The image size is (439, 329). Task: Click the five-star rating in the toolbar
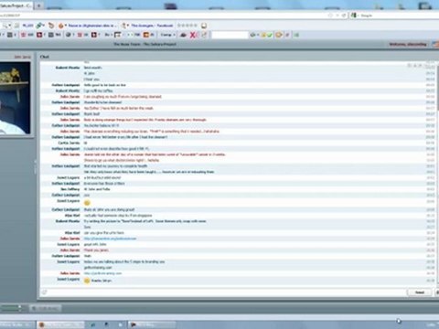tap(187, 26)
